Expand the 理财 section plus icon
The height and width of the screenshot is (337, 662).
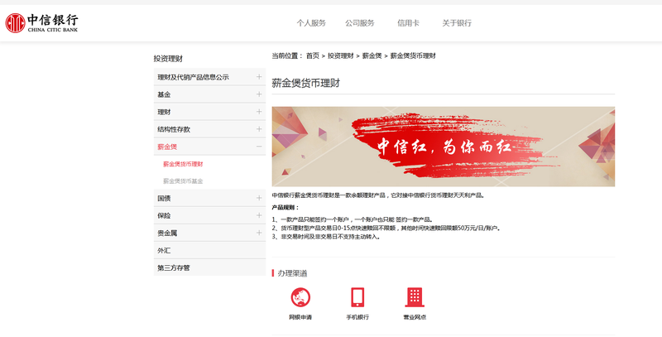pyautogui.click(x=259, y=112)
